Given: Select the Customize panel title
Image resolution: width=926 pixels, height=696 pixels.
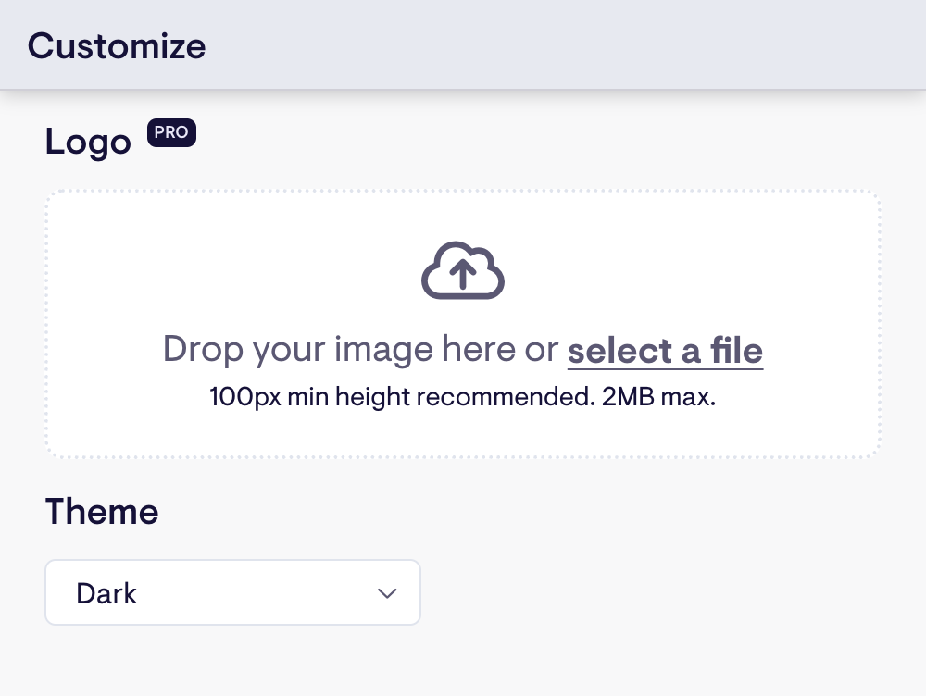Looking at the screenshot, I should tap(117, 44).
